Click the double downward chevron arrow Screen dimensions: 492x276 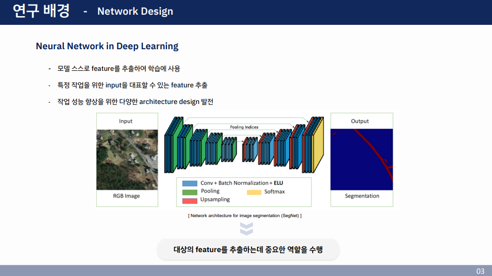[246, 229]
